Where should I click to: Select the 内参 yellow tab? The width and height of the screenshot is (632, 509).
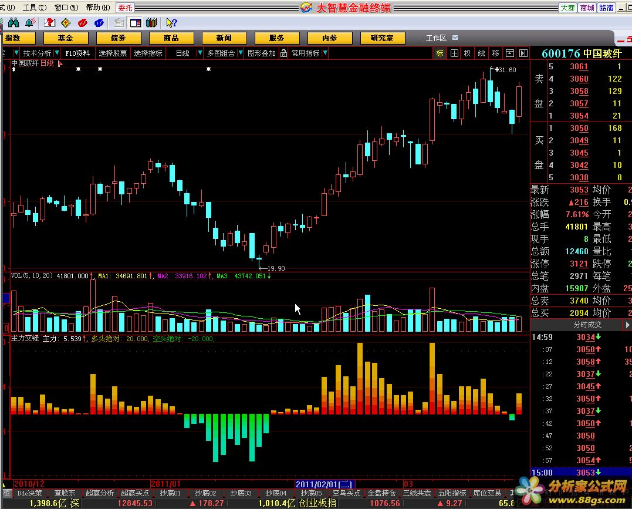330,38
